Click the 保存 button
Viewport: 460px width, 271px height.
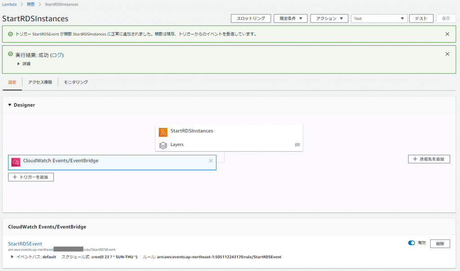[446, 18]
